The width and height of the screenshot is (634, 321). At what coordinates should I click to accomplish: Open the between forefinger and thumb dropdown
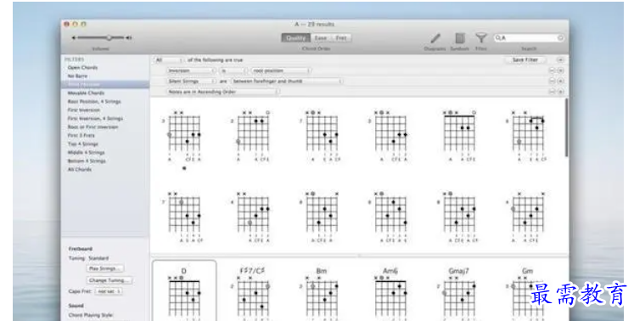[287, 81]
